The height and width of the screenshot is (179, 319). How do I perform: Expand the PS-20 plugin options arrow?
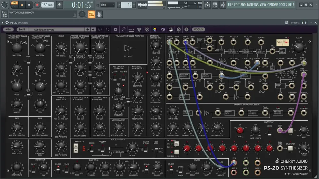click(x=3, y=23)
